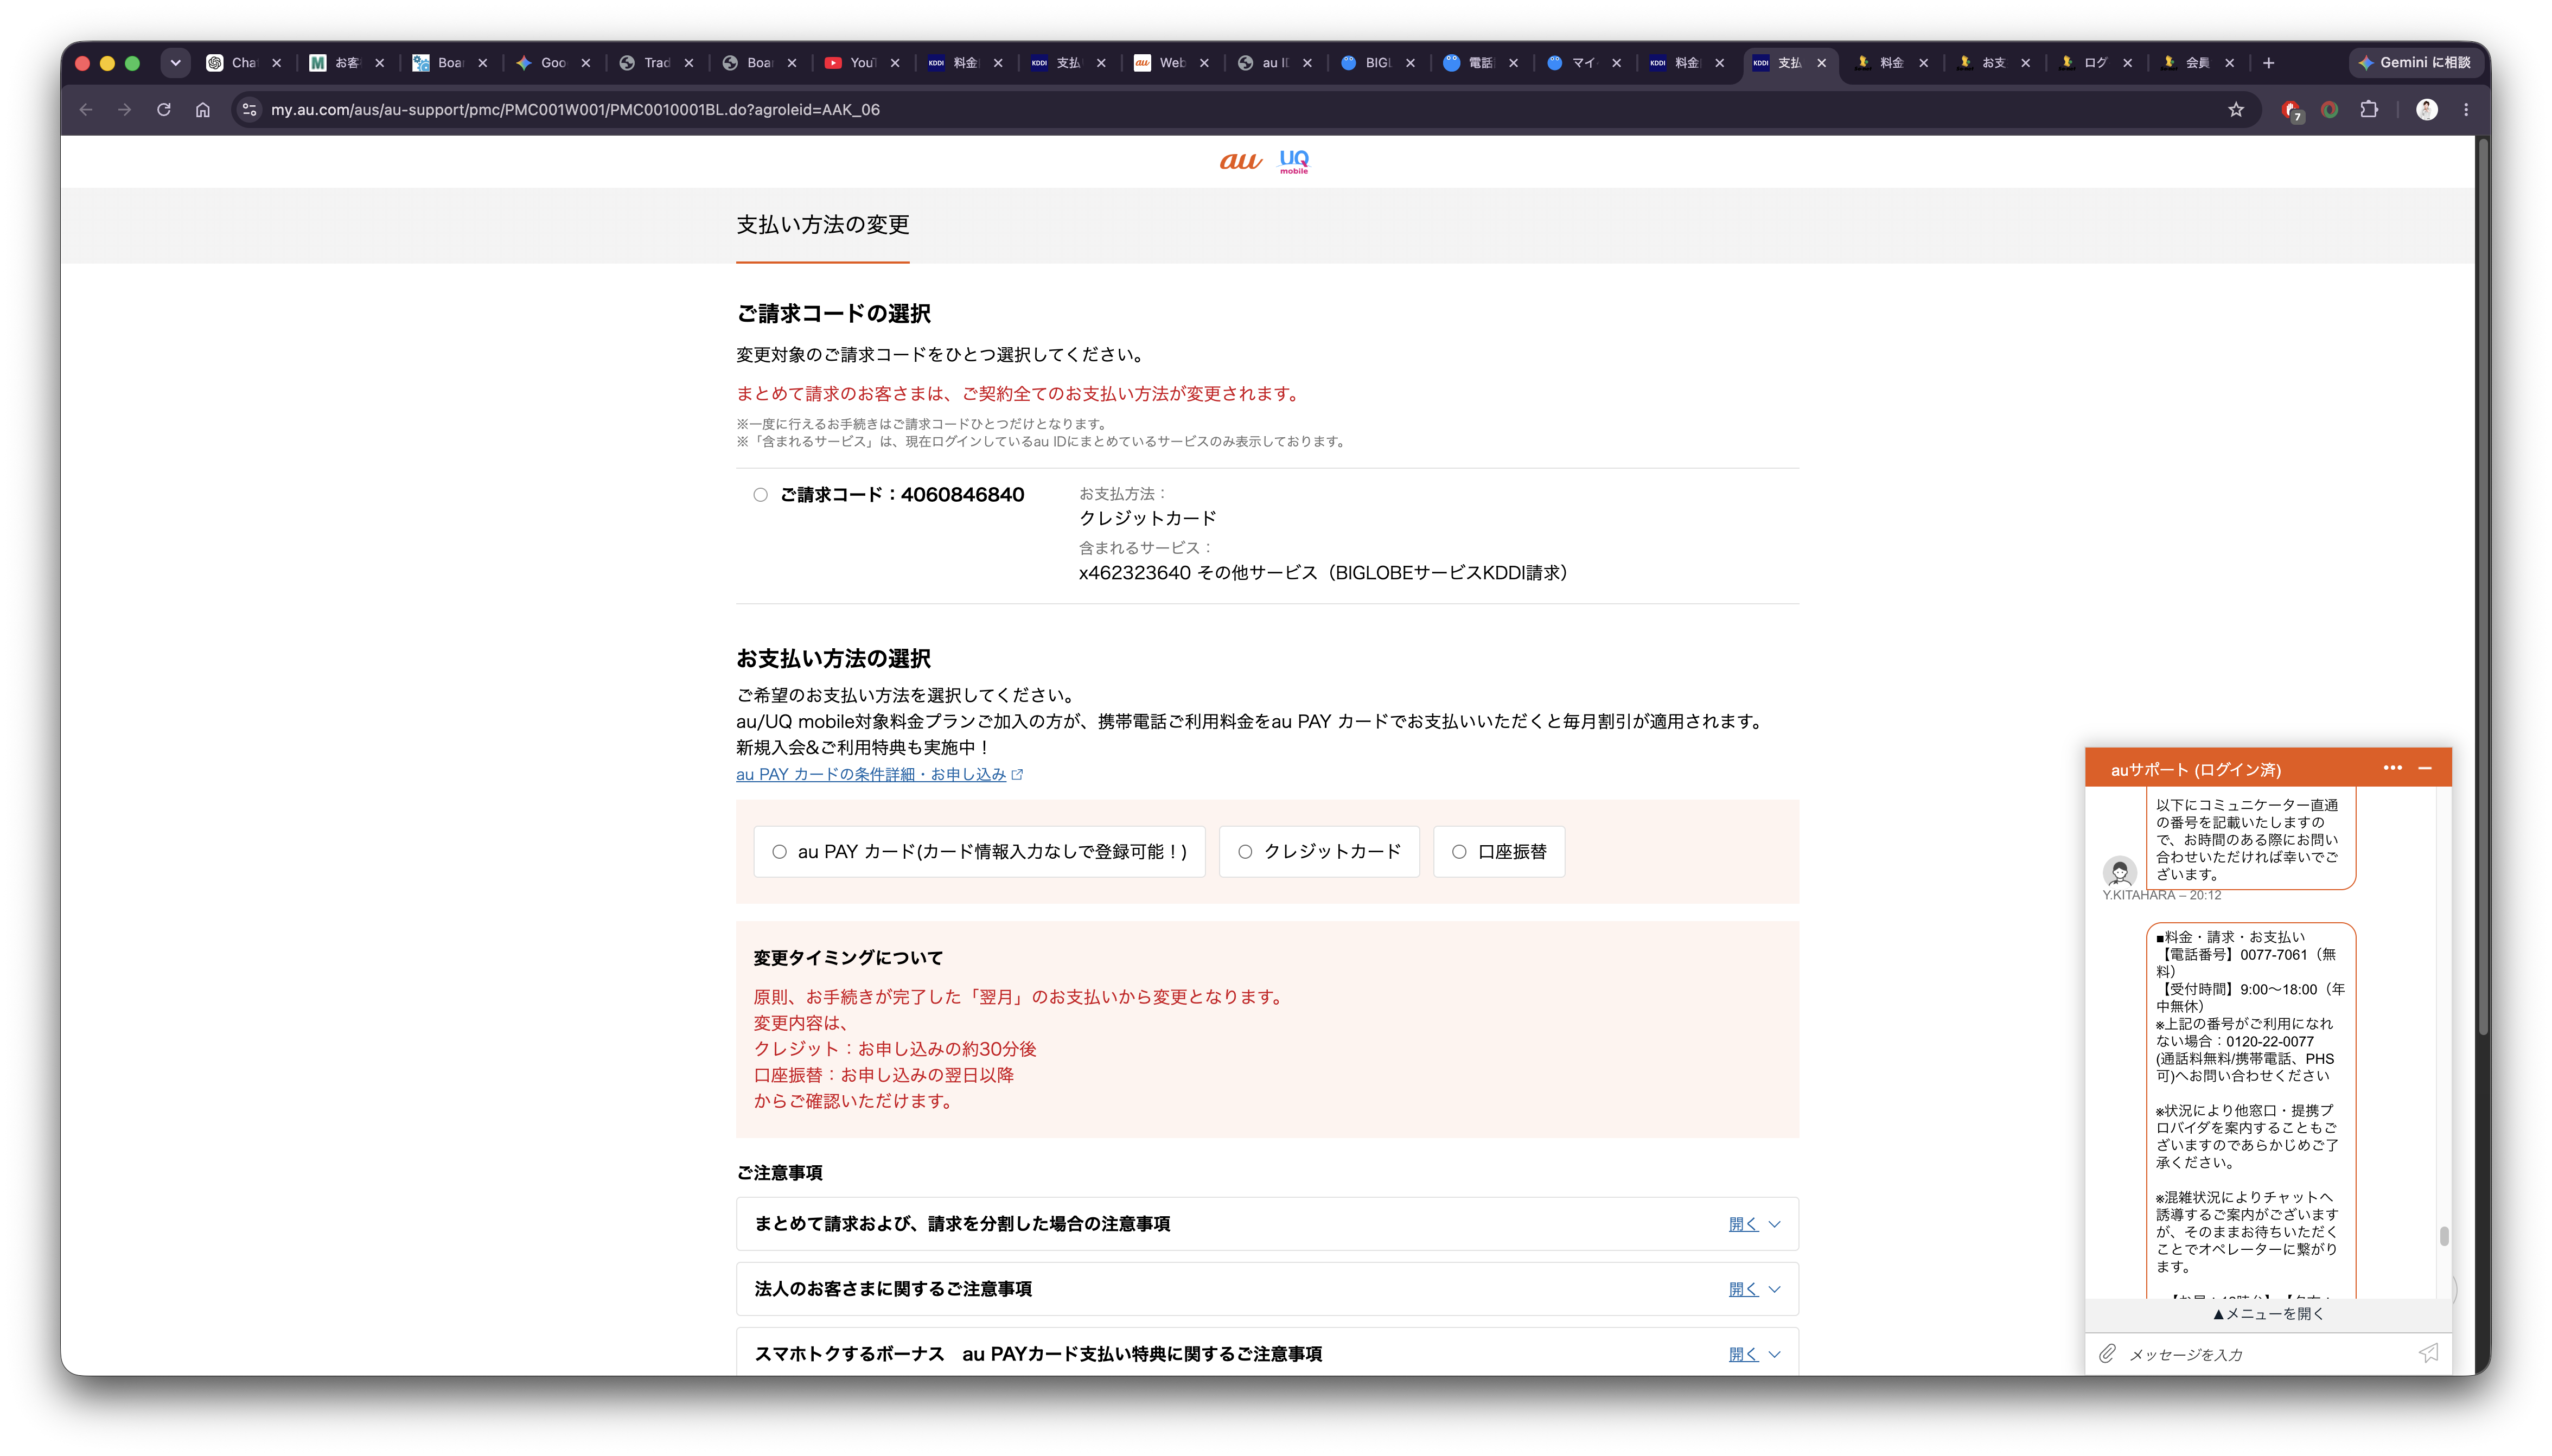
Task: Open chat options three-dot menu
Action: point(2392,768)
